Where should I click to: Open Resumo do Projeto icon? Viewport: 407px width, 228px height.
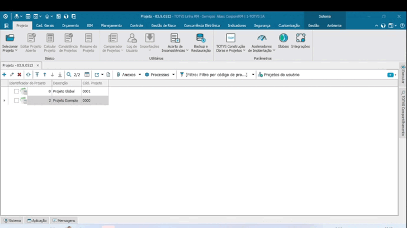pos(88,38)
